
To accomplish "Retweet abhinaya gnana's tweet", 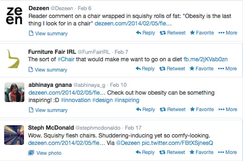I will point(173,109).
